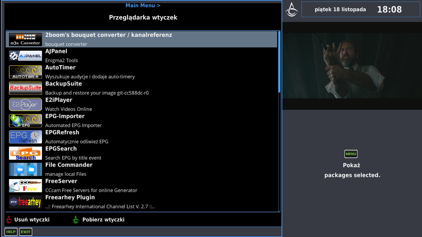This screenshot has height=237, width=422.
Task: Click the E2iPlayer plugin icon
Action: click(25, 104)
